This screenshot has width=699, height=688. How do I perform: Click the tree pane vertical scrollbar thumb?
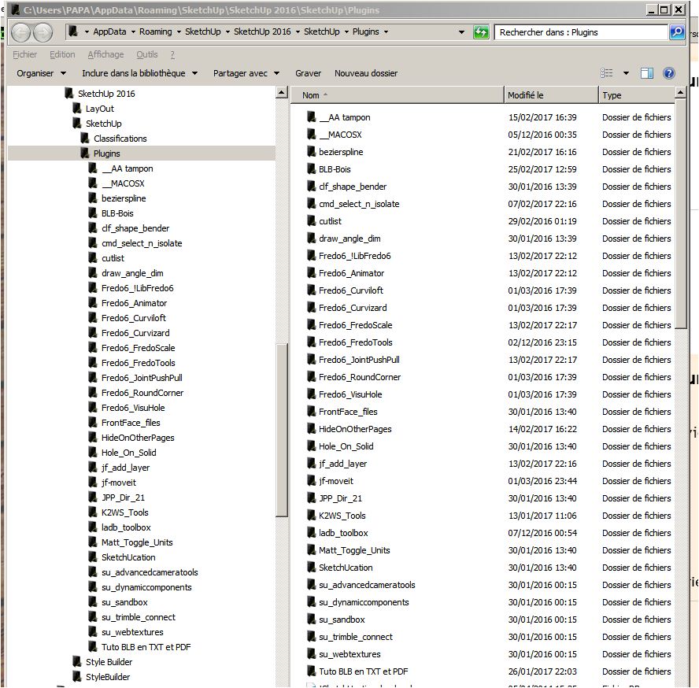pyautogui.click(x=282, y=430)
